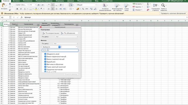188x105 pixels.
Task: Switch to the Формулы tab
Action: click(x=60, y=1)
